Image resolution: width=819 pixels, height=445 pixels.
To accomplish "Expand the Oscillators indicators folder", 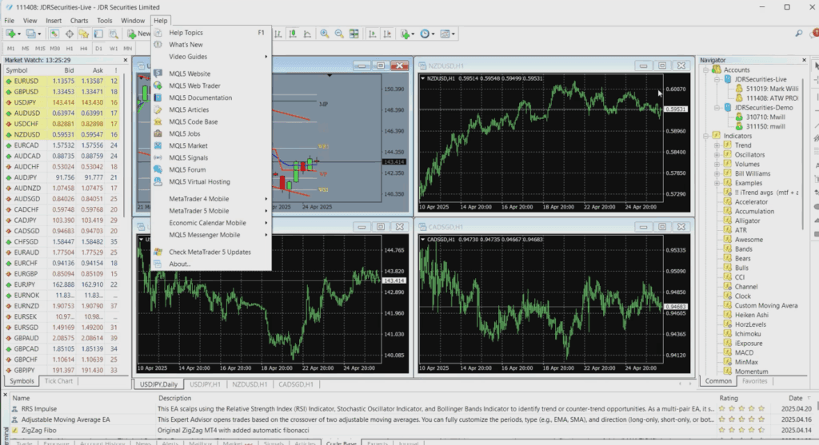I will 717,155.
